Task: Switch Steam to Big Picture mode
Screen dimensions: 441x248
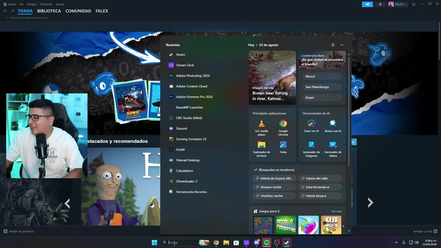Action: click(x=414, y=4)
